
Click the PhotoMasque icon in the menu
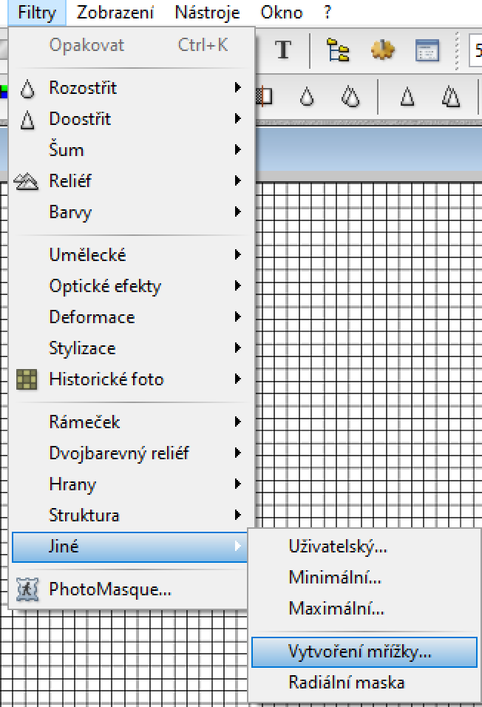coord(27,589)
